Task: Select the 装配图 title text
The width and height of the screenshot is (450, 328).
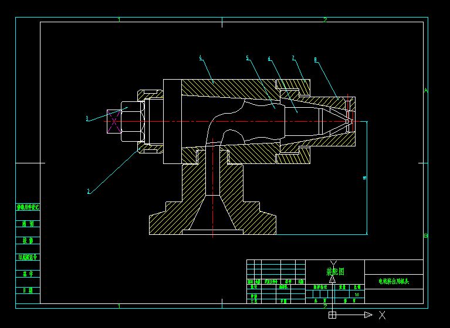Action: point(335,272)
